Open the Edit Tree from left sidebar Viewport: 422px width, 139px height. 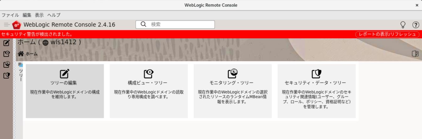click(6, 43)
